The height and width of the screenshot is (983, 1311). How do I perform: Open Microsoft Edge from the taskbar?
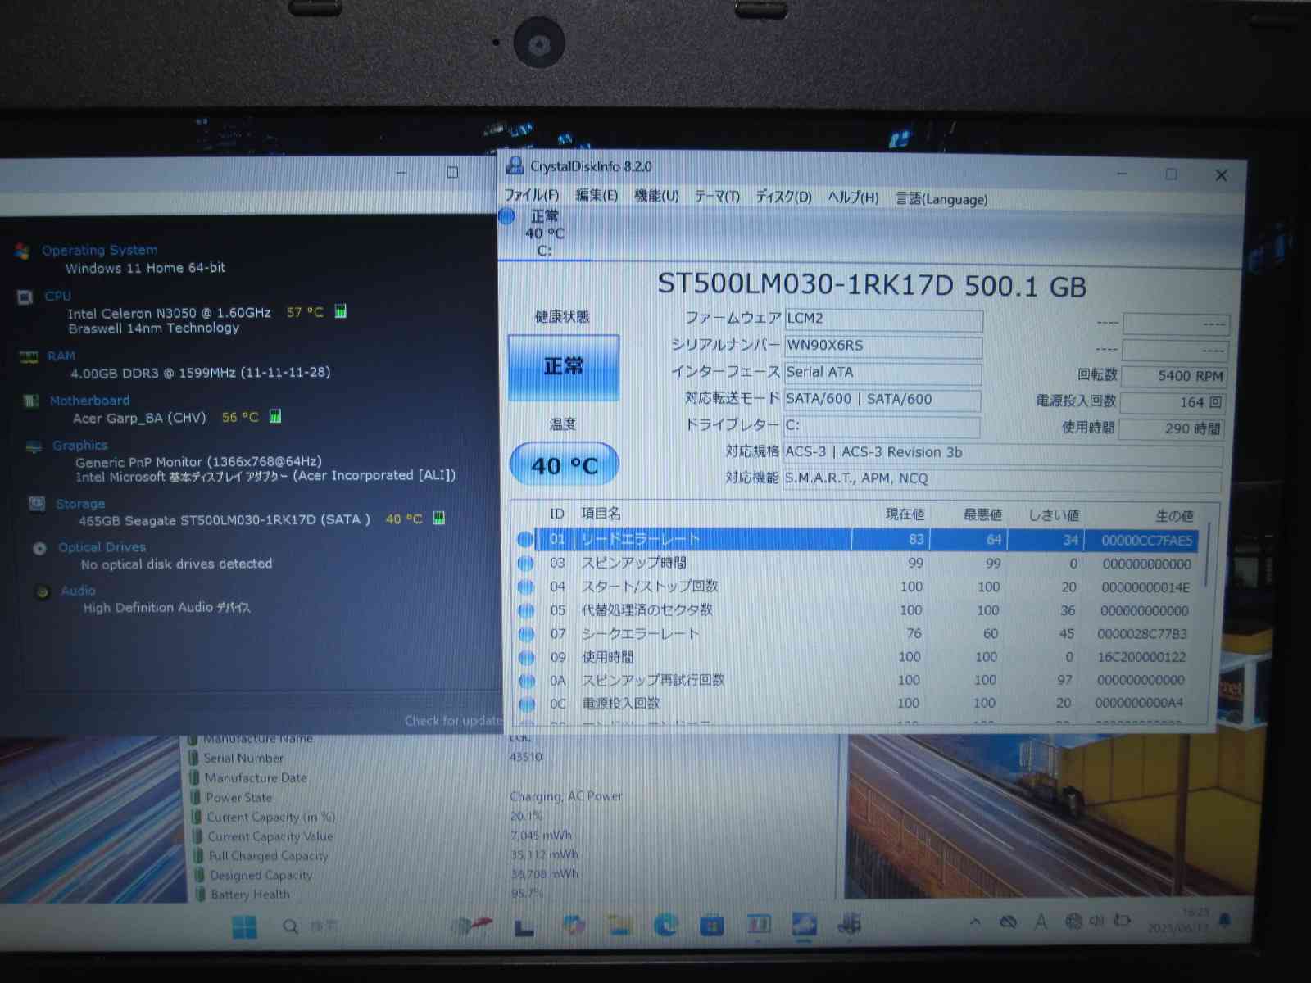pos(665,926)
